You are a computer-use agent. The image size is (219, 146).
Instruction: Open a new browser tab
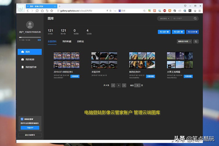pos(59,6)
